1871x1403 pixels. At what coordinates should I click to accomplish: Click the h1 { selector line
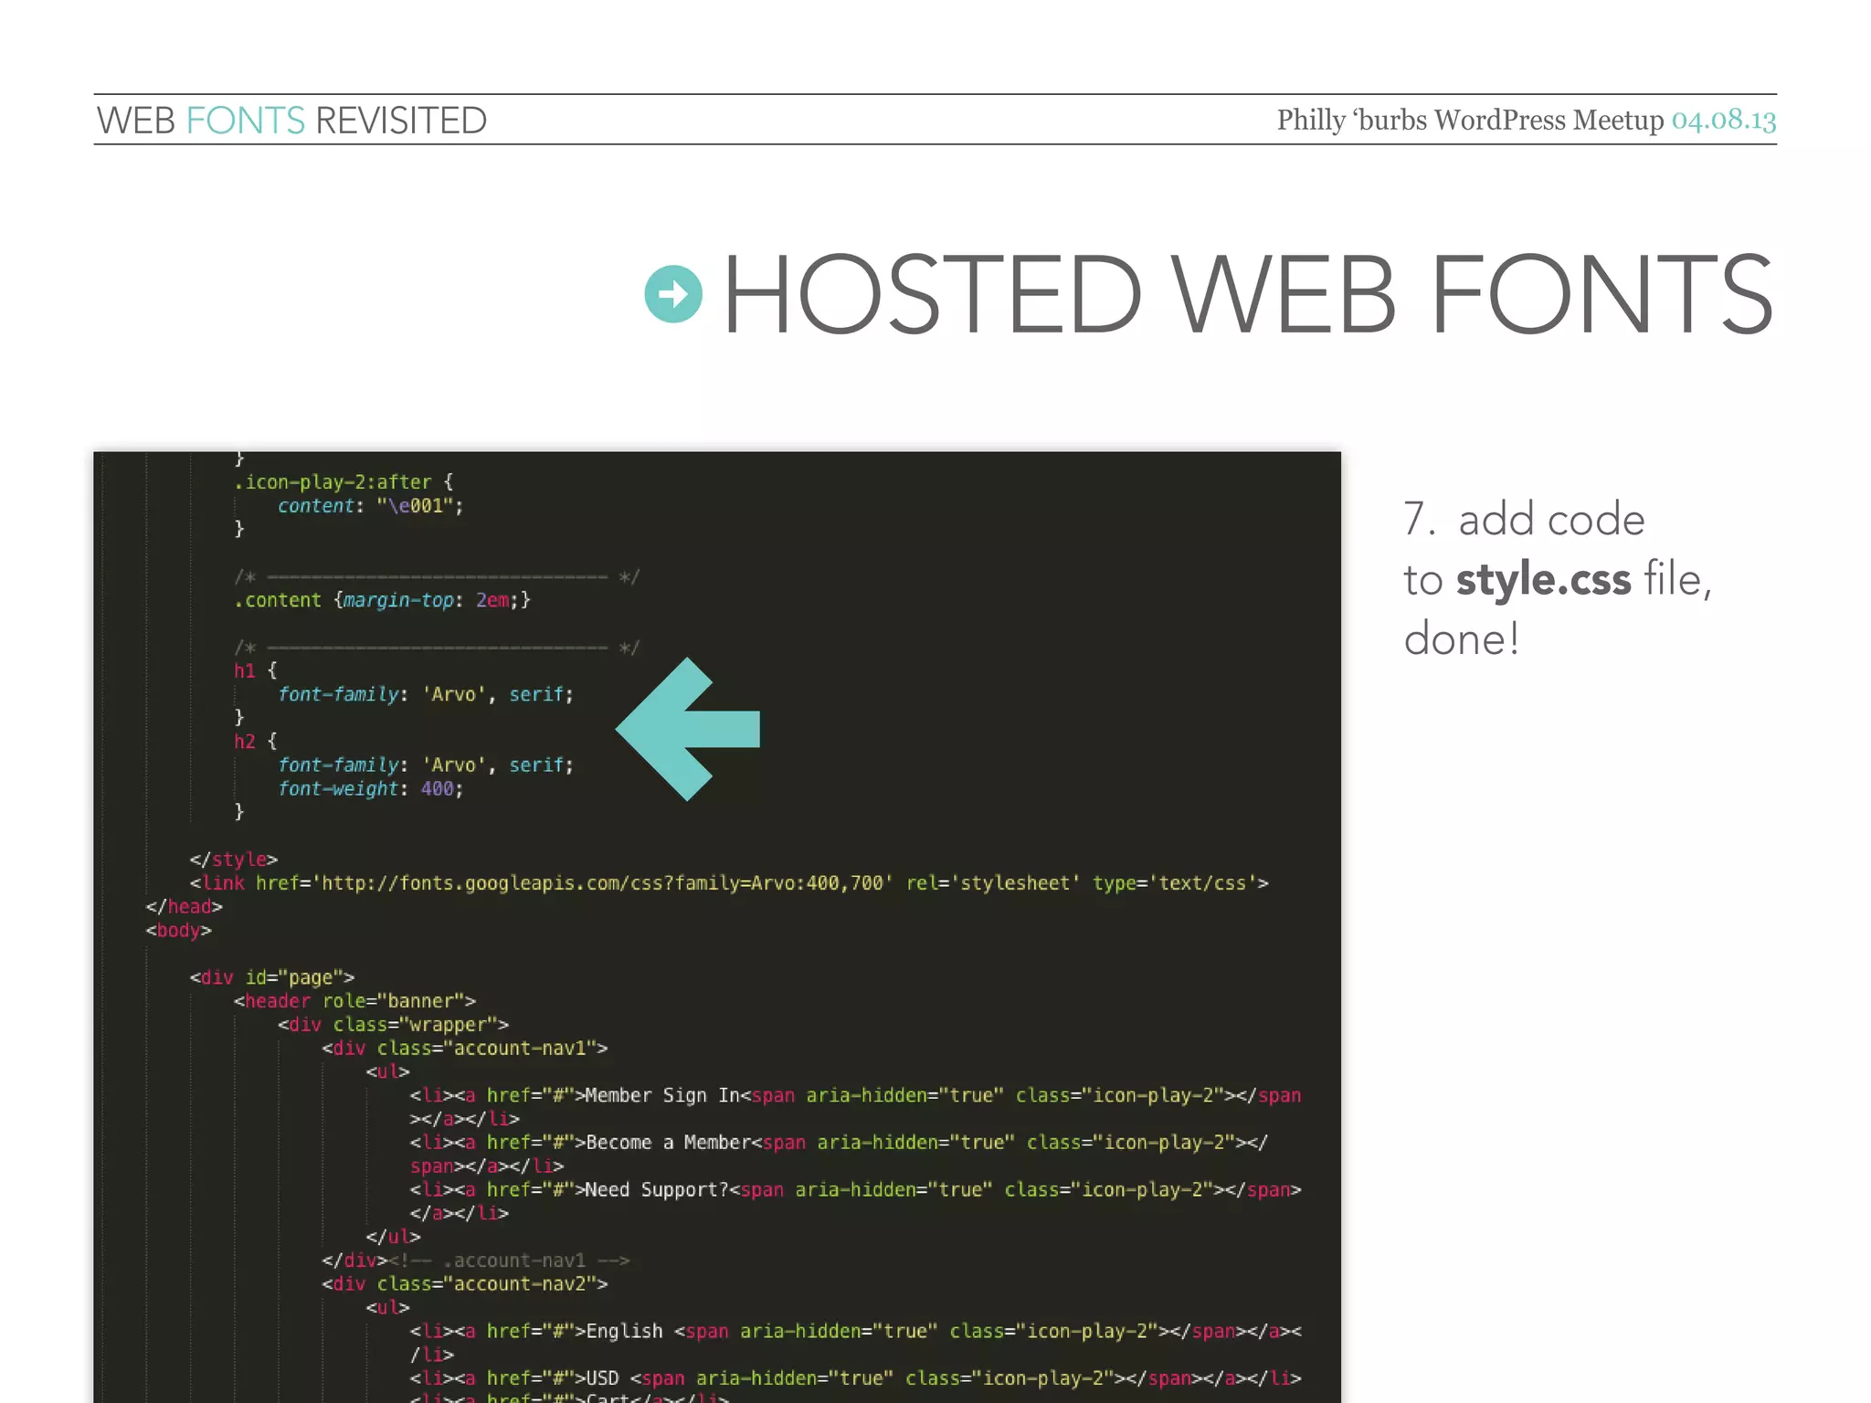coord(255,670)
